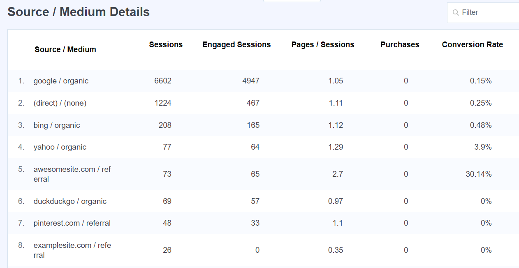Select the (direct) / (none) row

60,103
